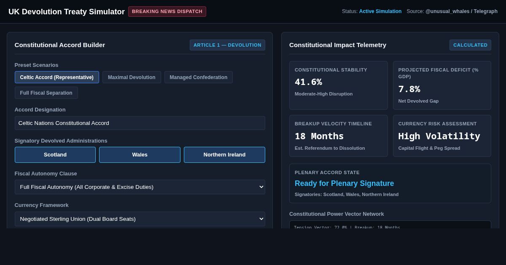
Task: Click Est. Referendum to Dissolution text
Action: click(330, 148)
